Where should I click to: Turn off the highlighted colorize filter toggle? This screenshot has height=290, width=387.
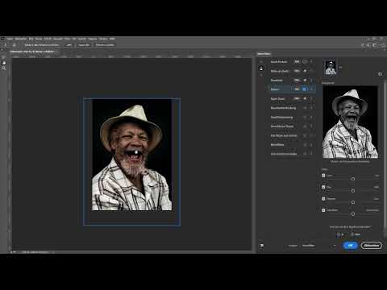point(305,89)
